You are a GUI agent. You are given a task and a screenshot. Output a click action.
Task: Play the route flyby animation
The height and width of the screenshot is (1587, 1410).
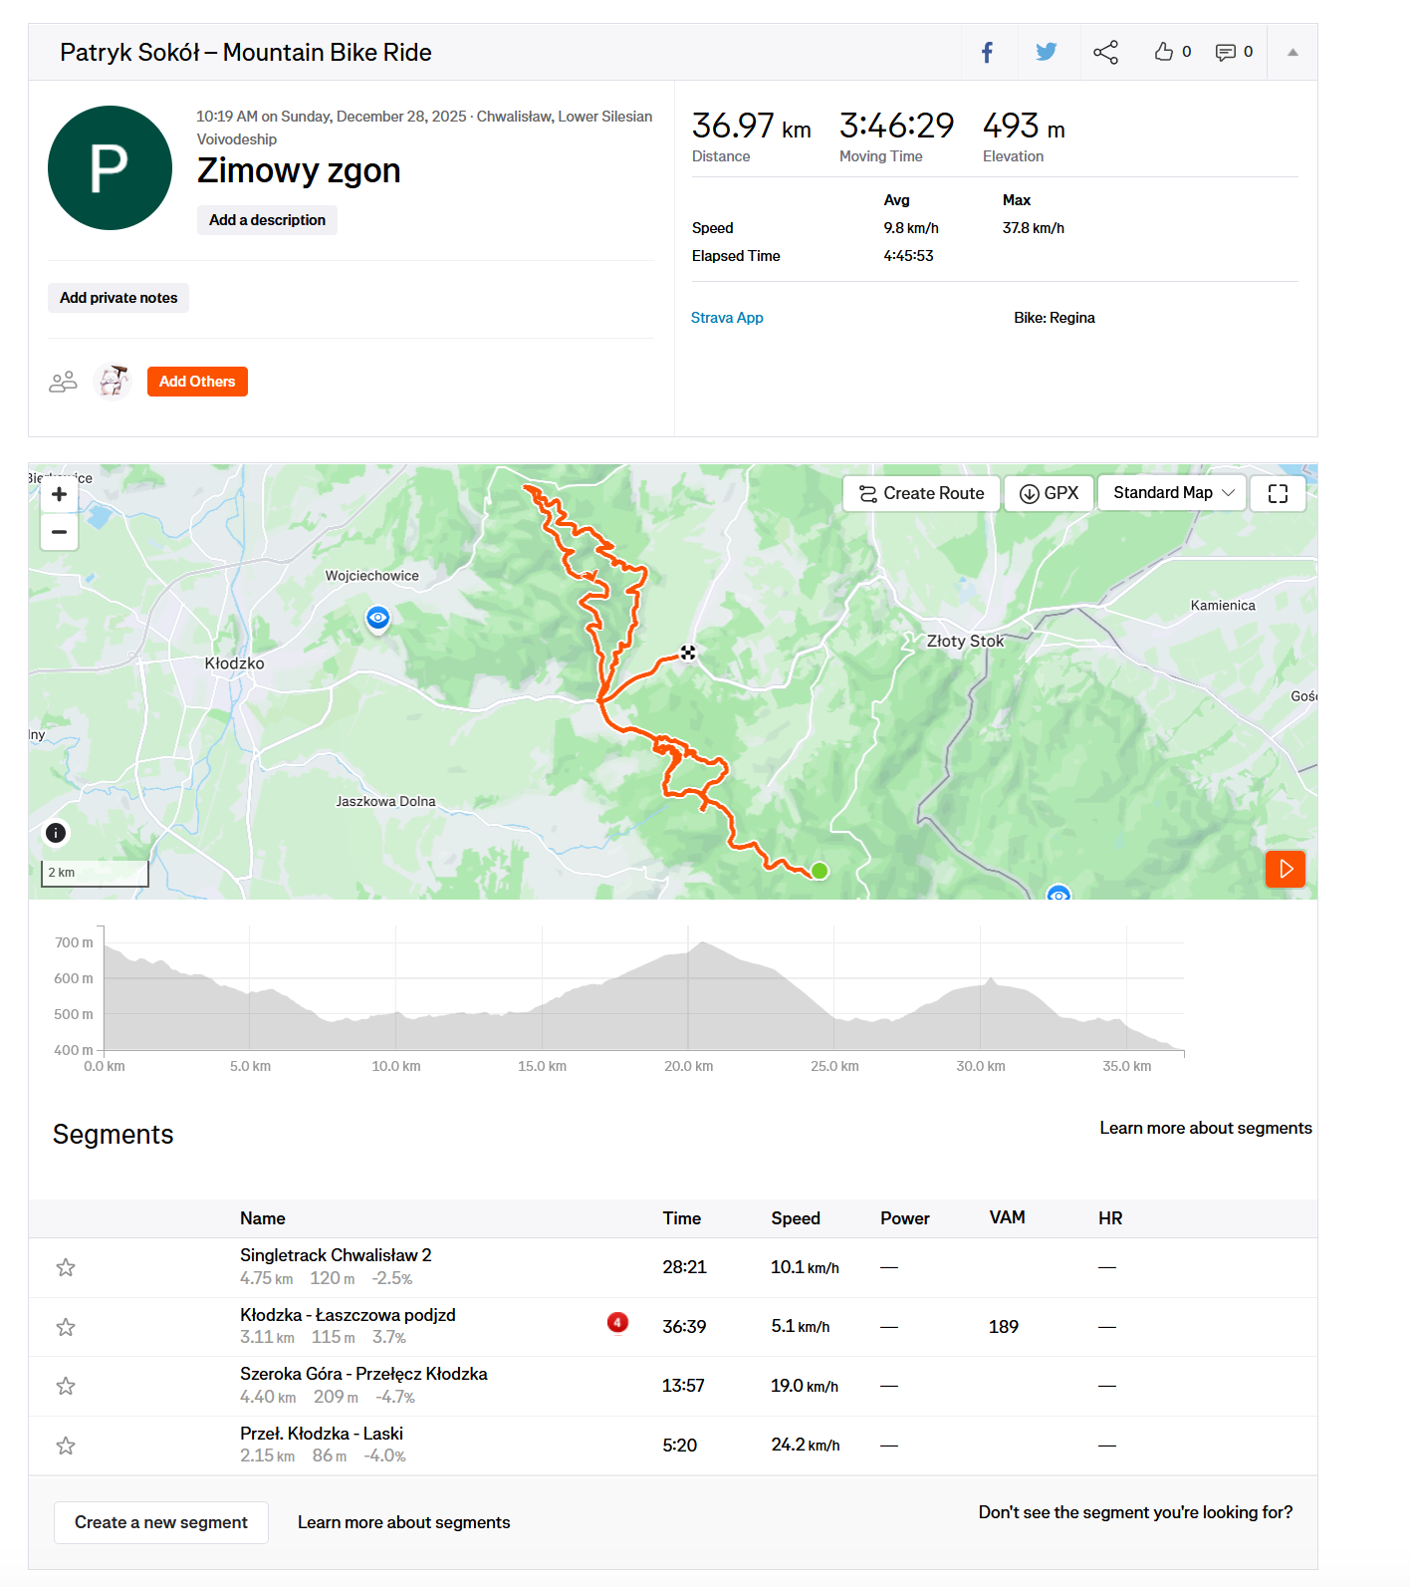tap(1285, 869)
